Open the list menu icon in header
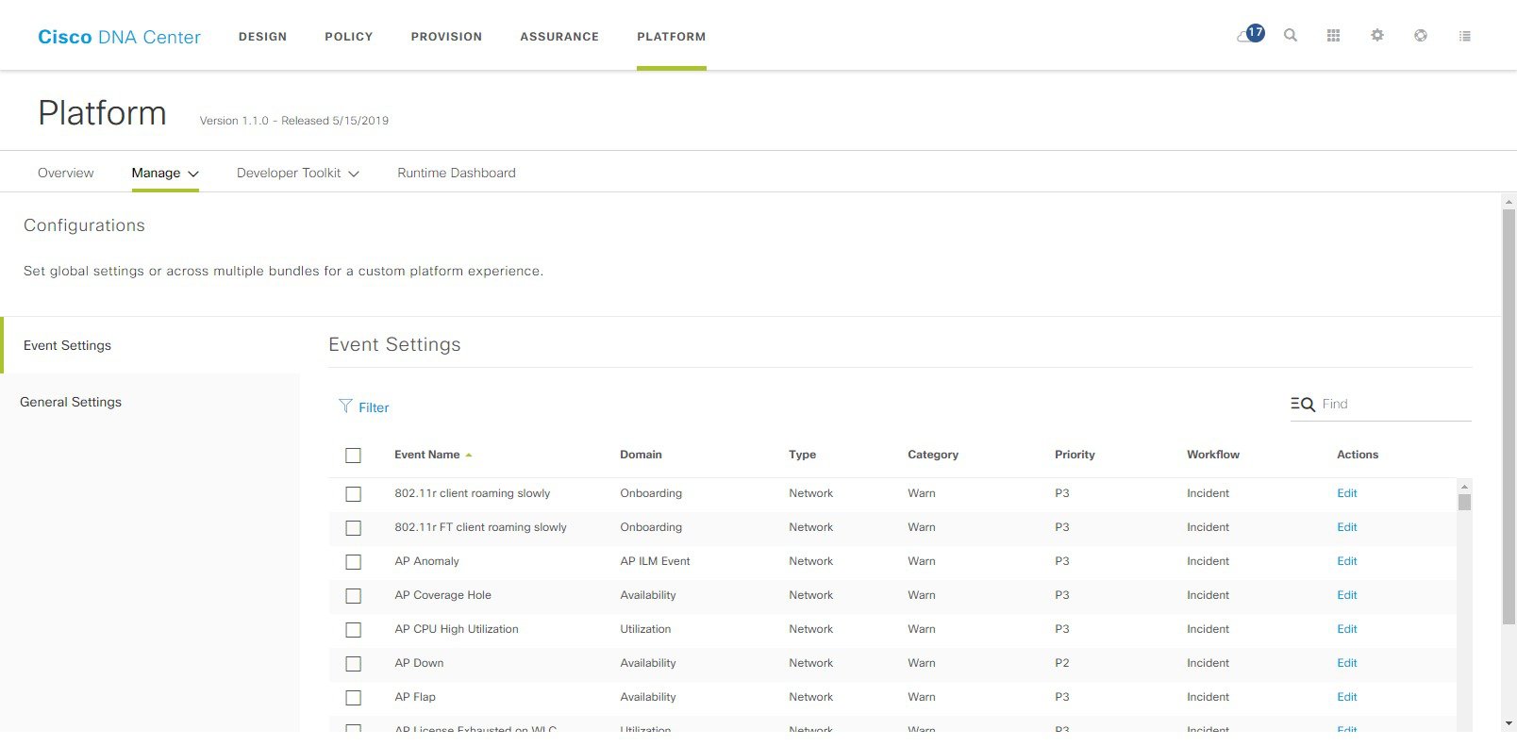 coord(1464,36)
